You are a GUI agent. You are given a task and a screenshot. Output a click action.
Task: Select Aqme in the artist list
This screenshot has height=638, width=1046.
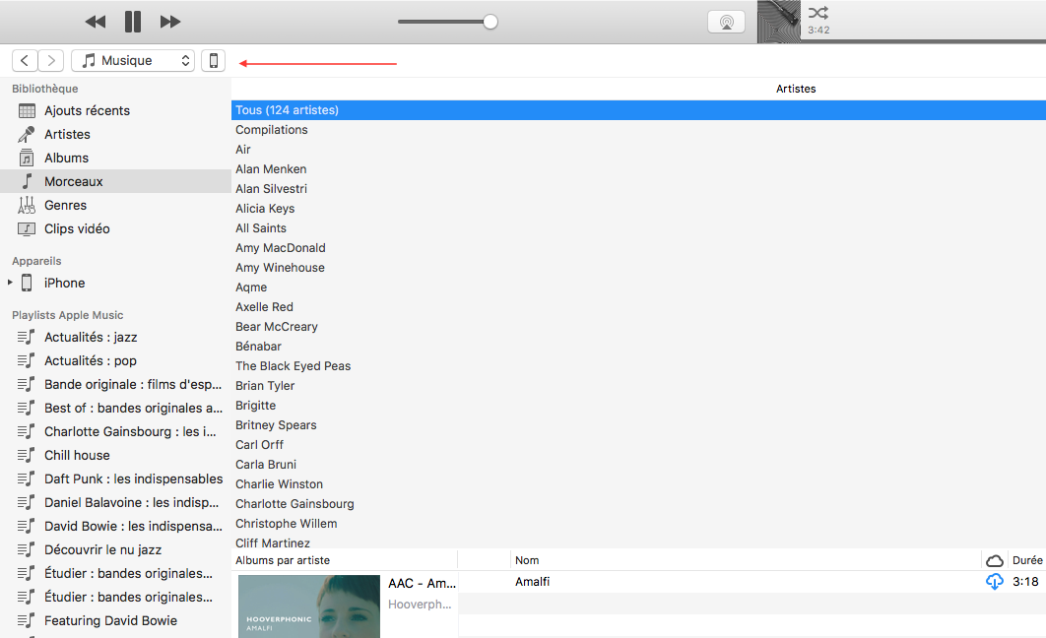[638, 287]
